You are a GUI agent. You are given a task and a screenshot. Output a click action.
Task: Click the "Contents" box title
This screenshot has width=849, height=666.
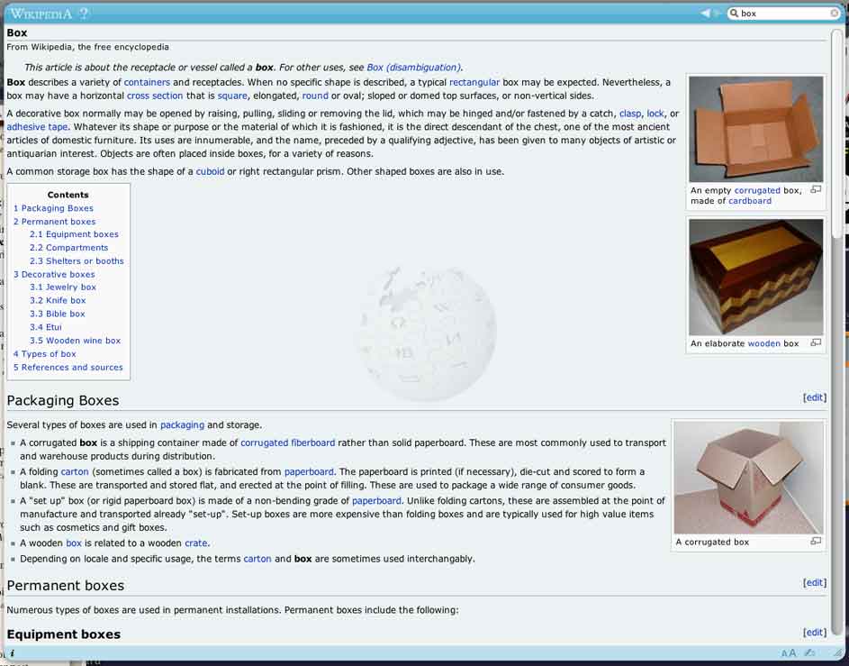coord(68,195)
